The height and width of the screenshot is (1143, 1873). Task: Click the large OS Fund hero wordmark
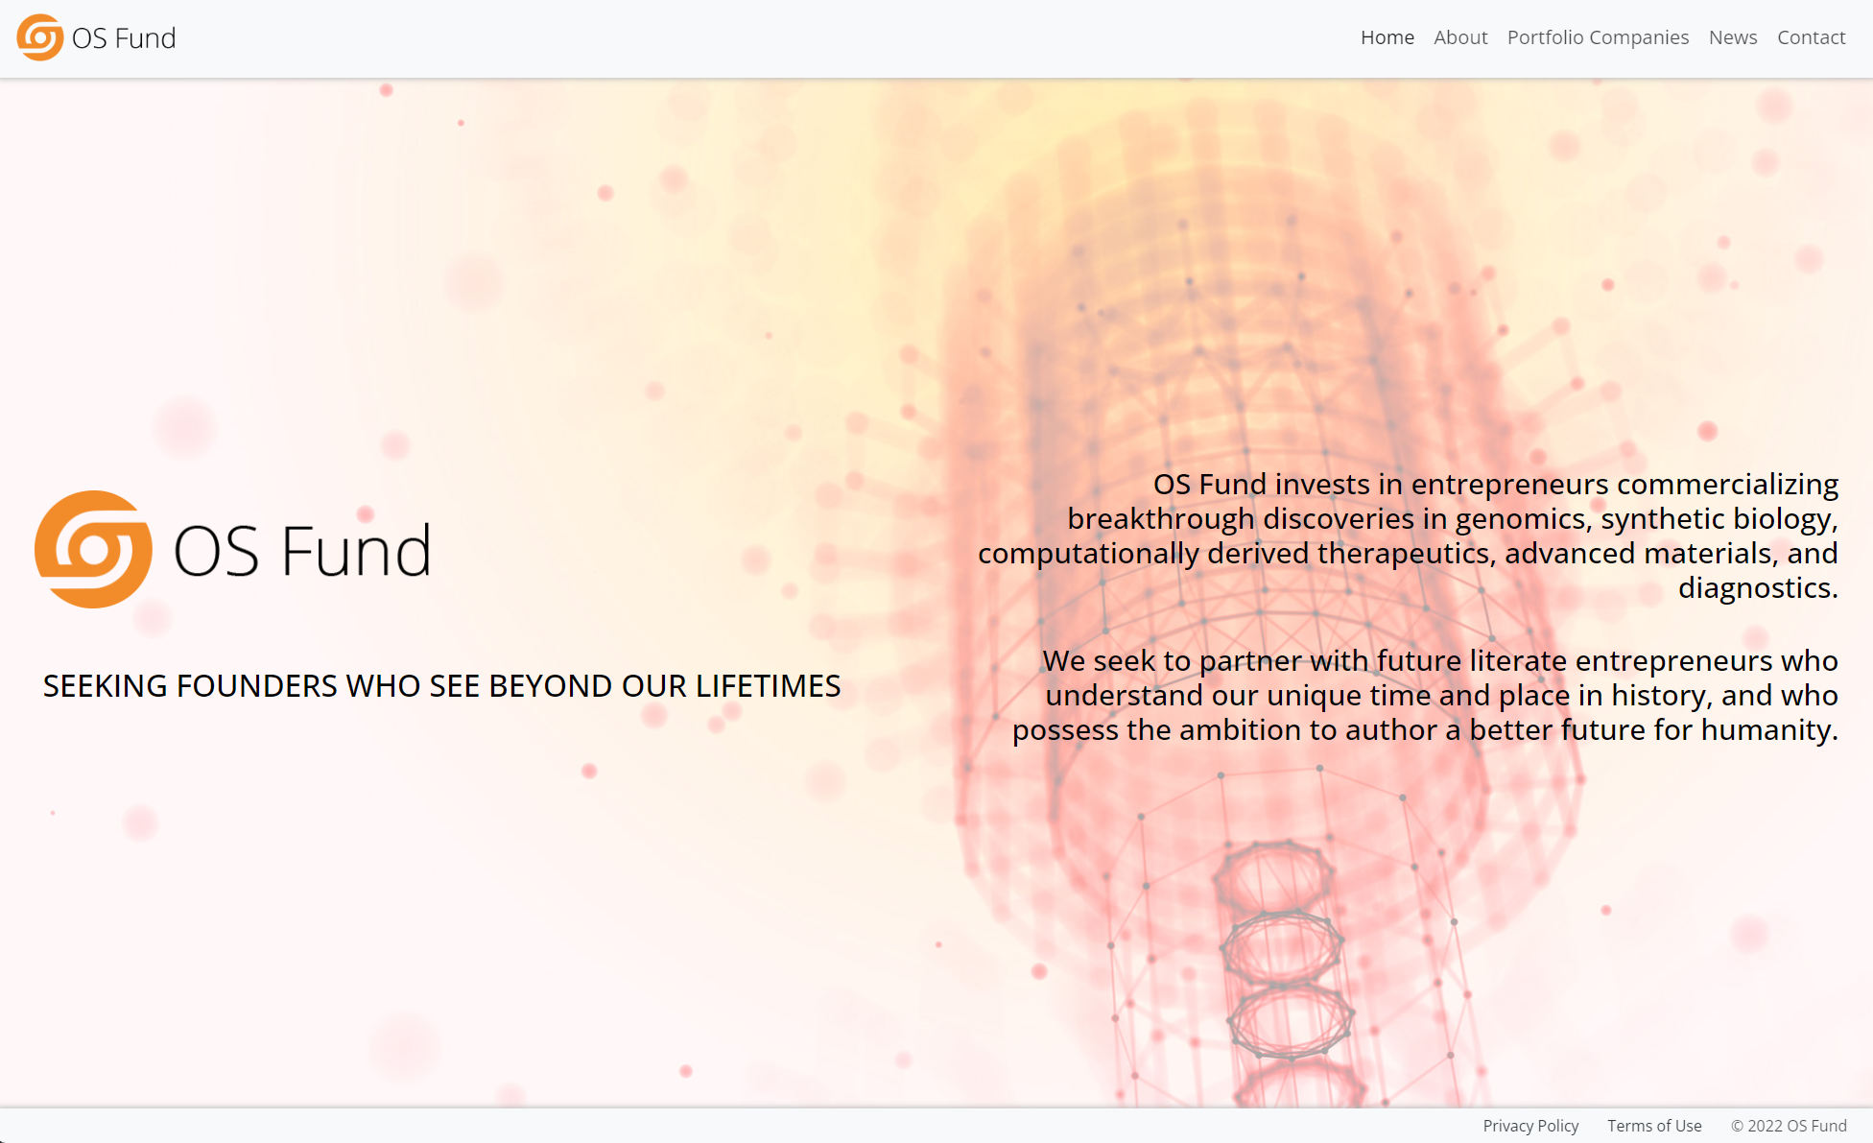click(x=302, y=551)
